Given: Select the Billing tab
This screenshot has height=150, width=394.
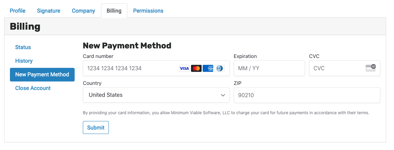Looking at the screenshot, I should [114, 11].
